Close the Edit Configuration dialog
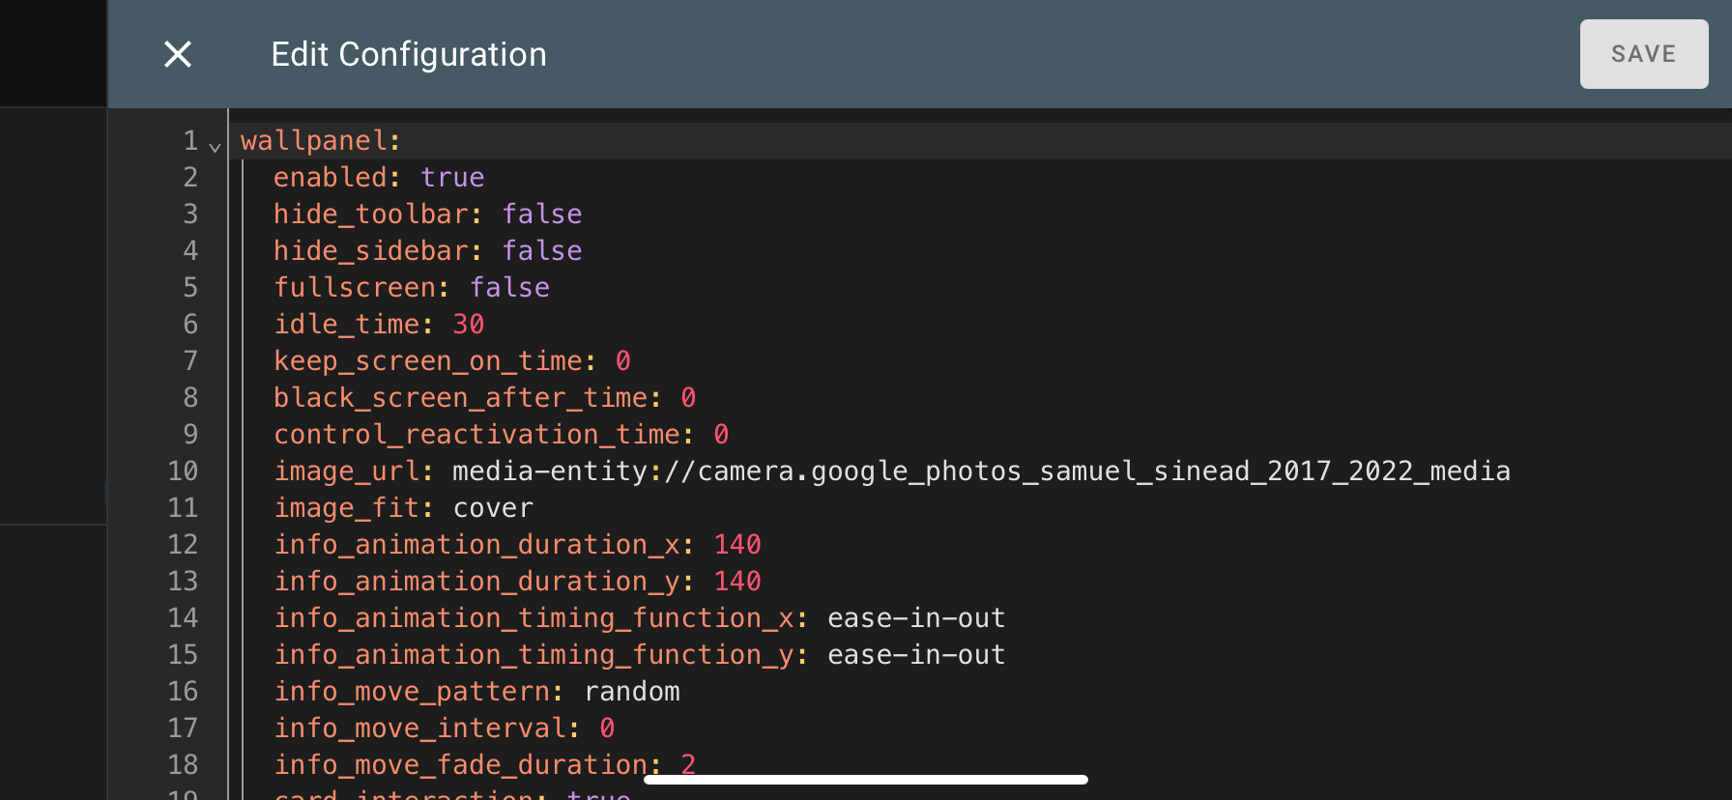 pyautogui.click(x=178, y=54)
